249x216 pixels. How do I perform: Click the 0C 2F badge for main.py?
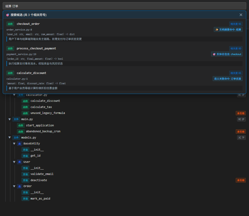pos(241,119)
